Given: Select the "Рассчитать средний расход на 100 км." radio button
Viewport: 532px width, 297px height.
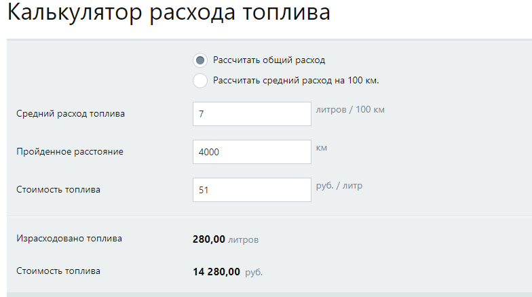Looking at the screenshot, I should pos(200,81).
